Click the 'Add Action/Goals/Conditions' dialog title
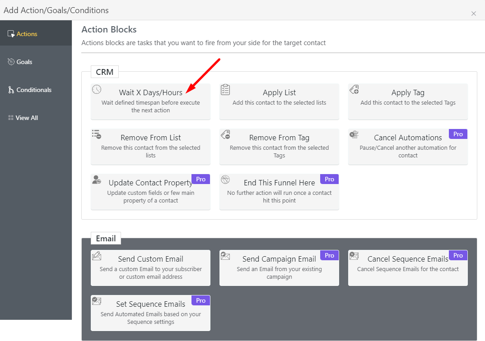 (x=56, y=10)
